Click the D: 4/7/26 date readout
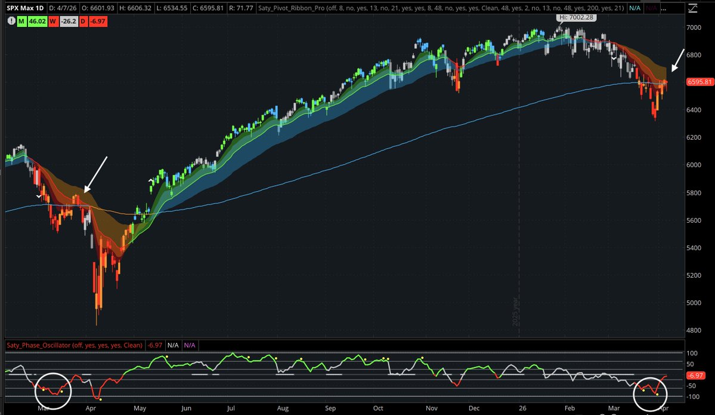 [x=63, y=8]
